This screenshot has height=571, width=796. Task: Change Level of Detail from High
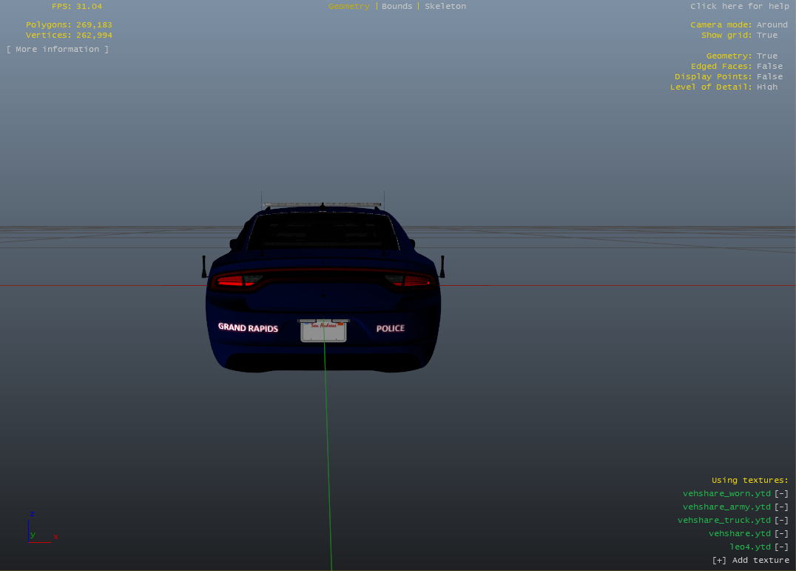coord(766,87)
